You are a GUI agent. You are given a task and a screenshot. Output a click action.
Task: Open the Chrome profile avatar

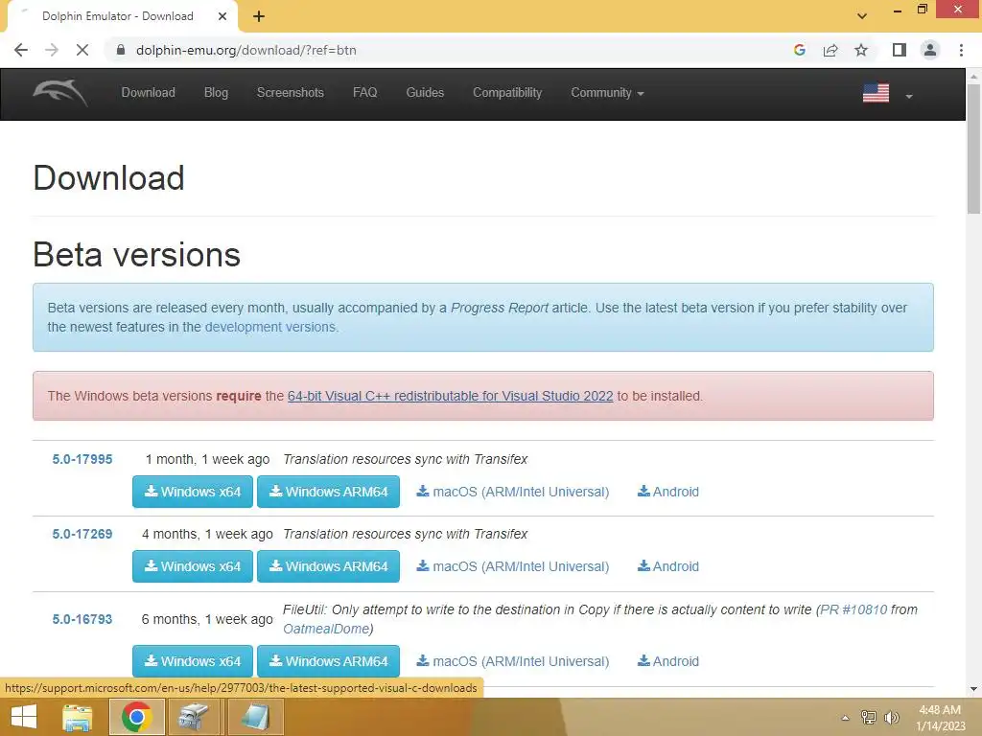(x=930, y=50)
